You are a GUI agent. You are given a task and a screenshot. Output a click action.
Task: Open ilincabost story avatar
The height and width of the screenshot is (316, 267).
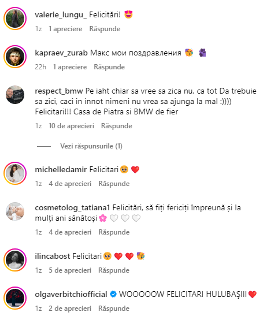[x=15, y=260]
